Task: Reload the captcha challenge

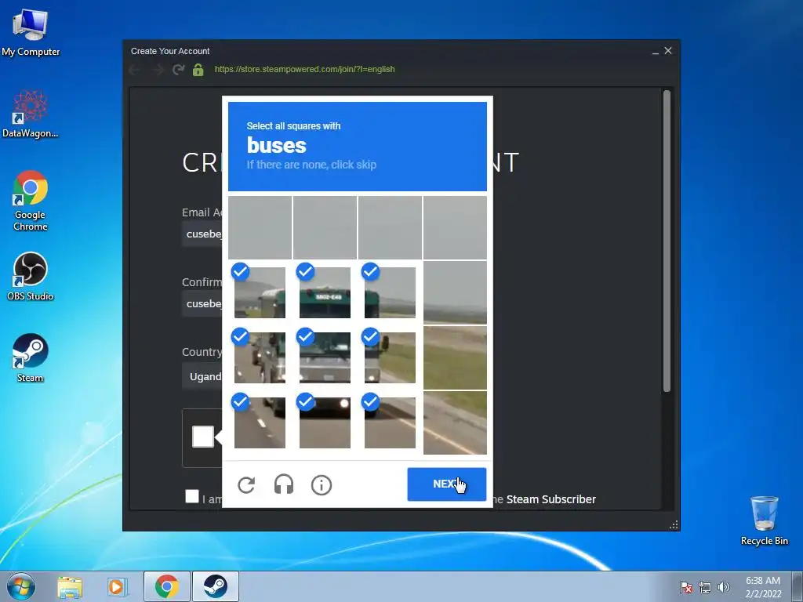Action: click(x=246, y=484)
